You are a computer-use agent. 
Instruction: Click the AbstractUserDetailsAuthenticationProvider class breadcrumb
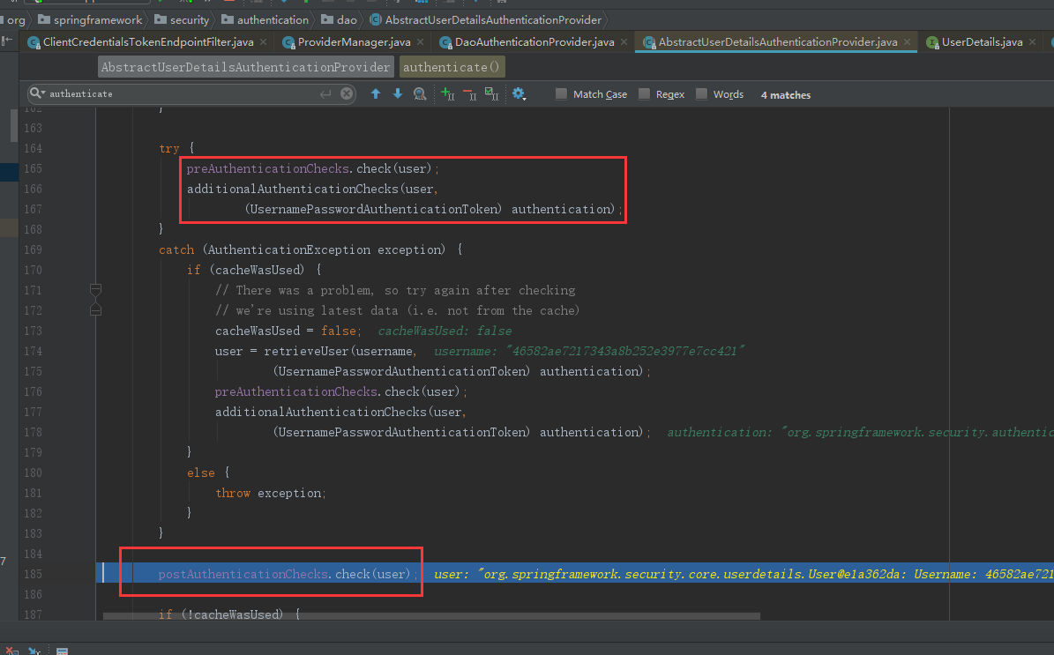point(245,67)
